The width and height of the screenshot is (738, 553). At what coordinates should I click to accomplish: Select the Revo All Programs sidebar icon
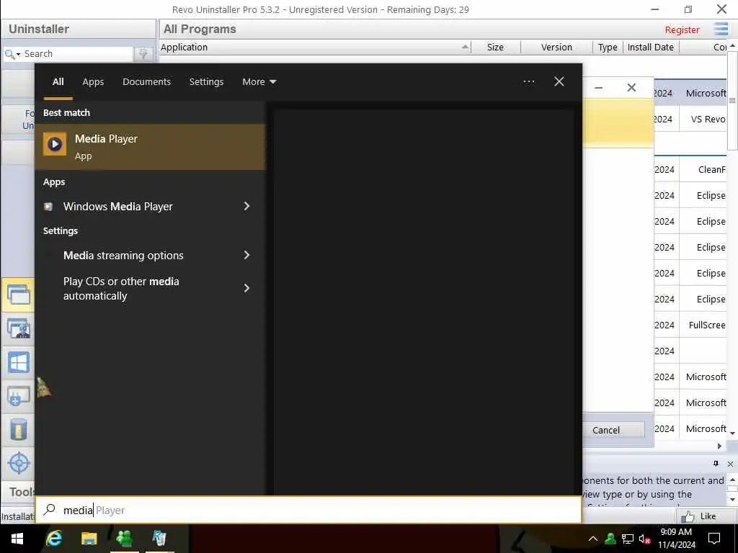(18, 295)
